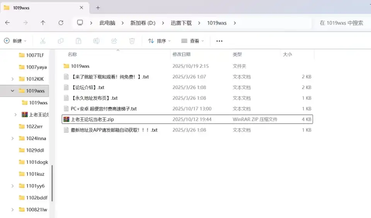The width and height of the screenshot is (371, 218).
Task: Click 新加卷 (D:) in the breadcrumb
Action: [143, 23]
